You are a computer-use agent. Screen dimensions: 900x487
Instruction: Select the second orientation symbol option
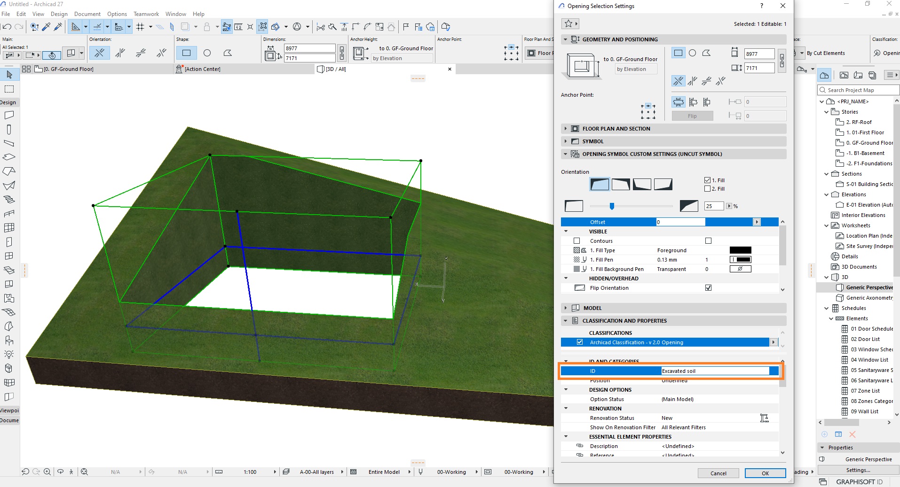click(x=621, y=184)
